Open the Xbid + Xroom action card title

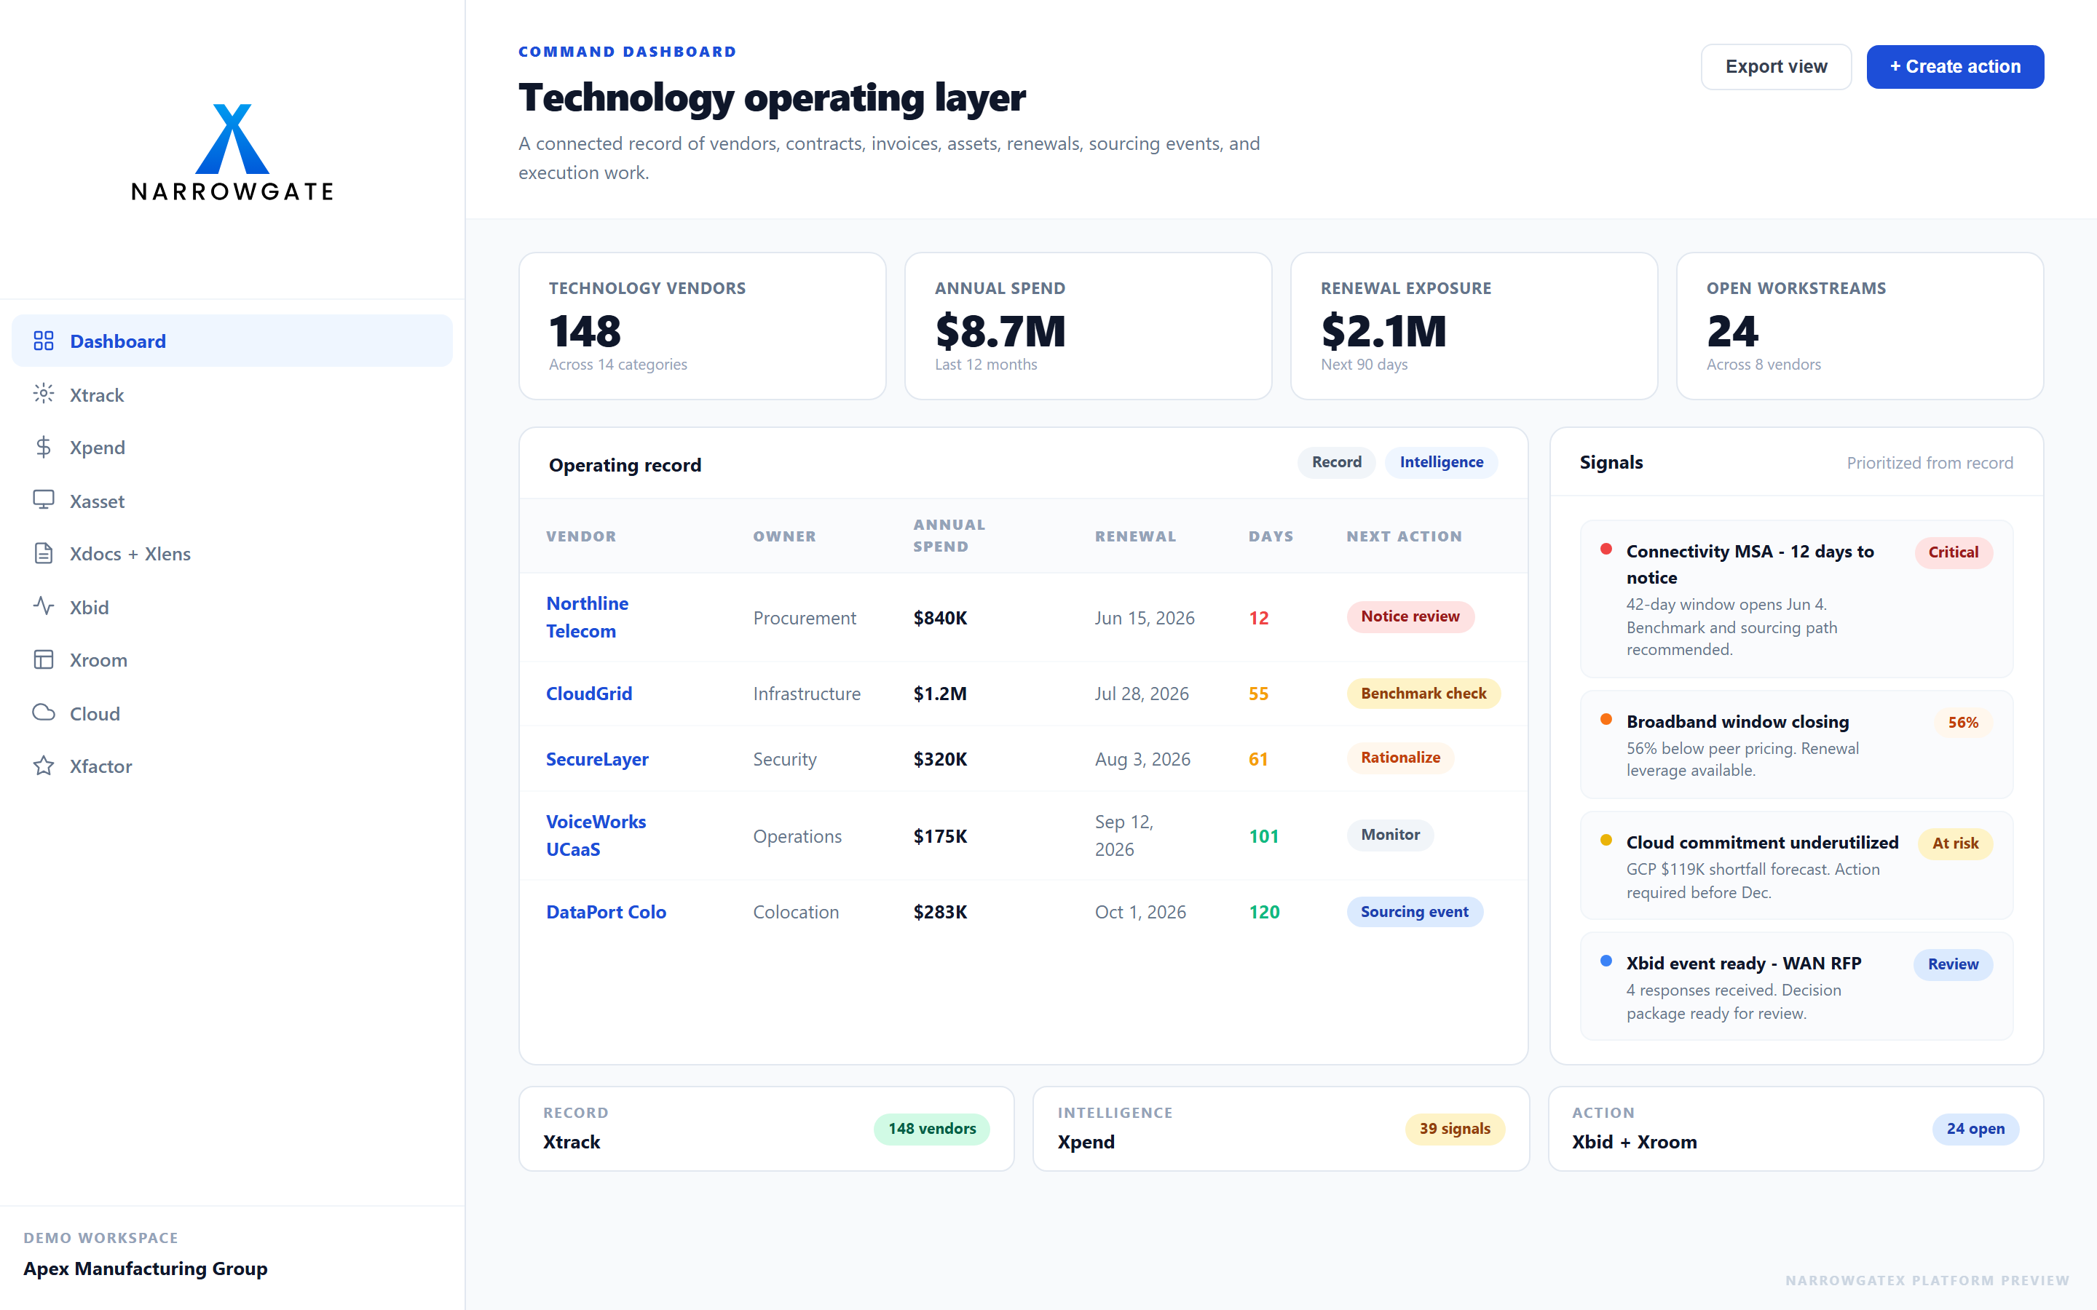[1634, 1142]
